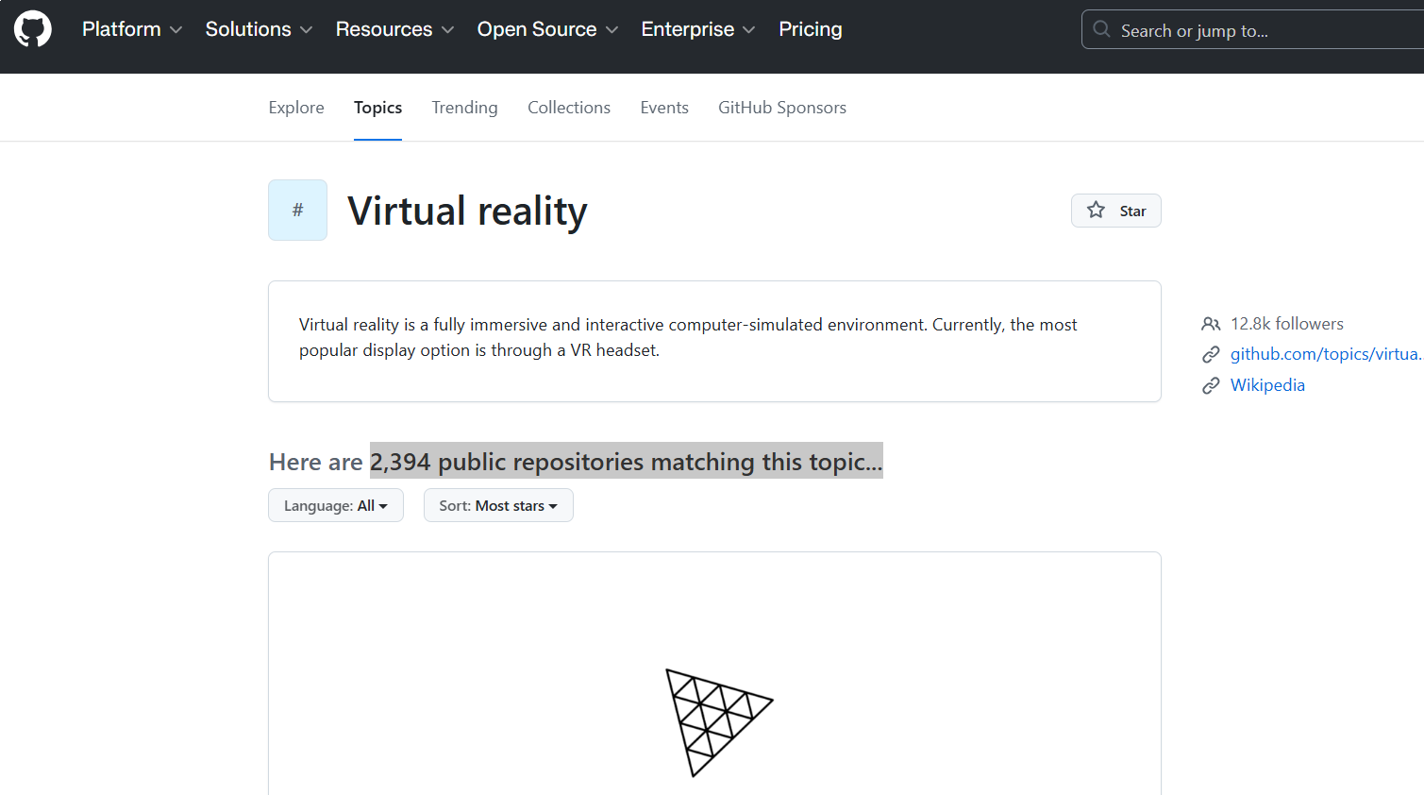Open the GitHub Sponsors tab

click(x=782, y=108)
